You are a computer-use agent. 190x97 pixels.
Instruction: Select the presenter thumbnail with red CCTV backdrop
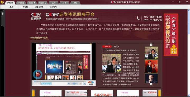click(x=151, y=66)
